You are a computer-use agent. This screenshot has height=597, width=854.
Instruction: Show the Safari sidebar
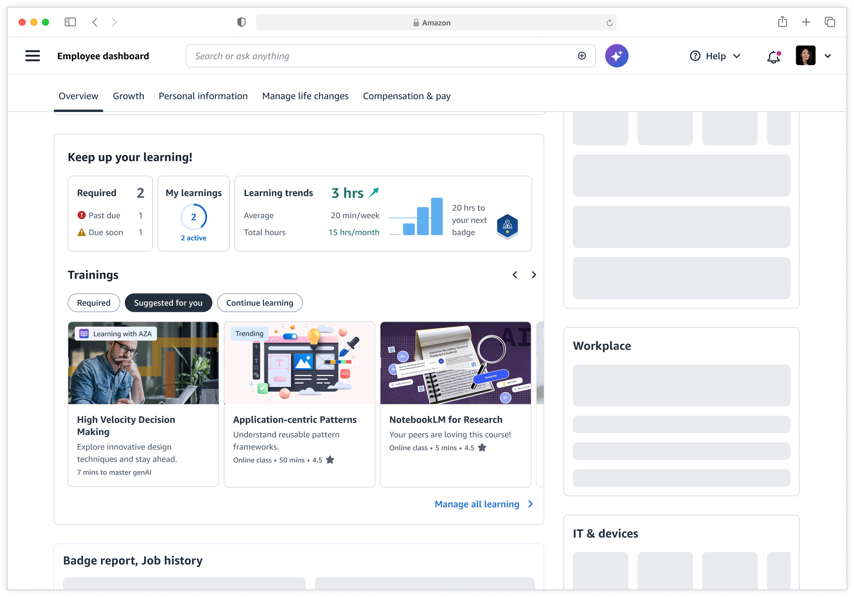[70, 22]
